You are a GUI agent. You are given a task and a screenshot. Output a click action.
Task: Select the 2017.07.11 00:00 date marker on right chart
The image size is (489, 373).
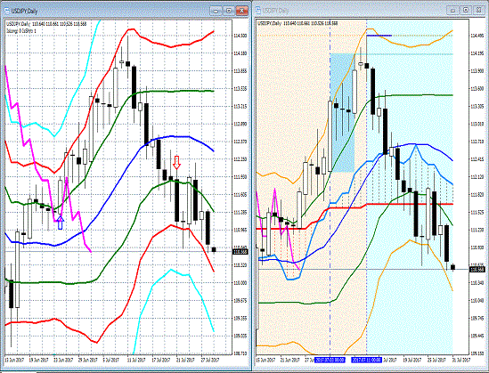coord(366,360)
